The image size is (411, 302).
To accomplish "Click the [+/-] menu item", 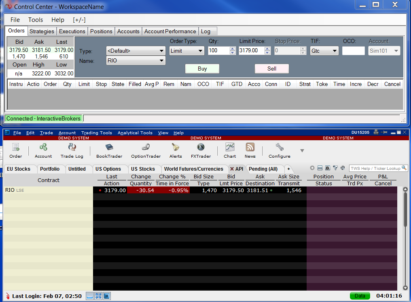I will pyautogui.click(x=79, y=20).
